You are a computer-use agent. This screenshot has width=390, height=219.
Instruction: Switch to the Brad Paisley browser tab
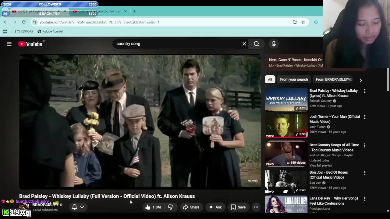click(36, 11)
